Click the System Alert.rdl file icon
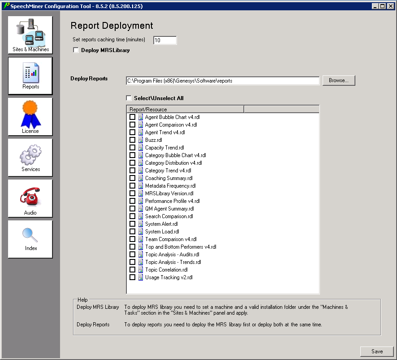Image resolution: width=397 pixels, height=360 pixels. tap(141, 224)
